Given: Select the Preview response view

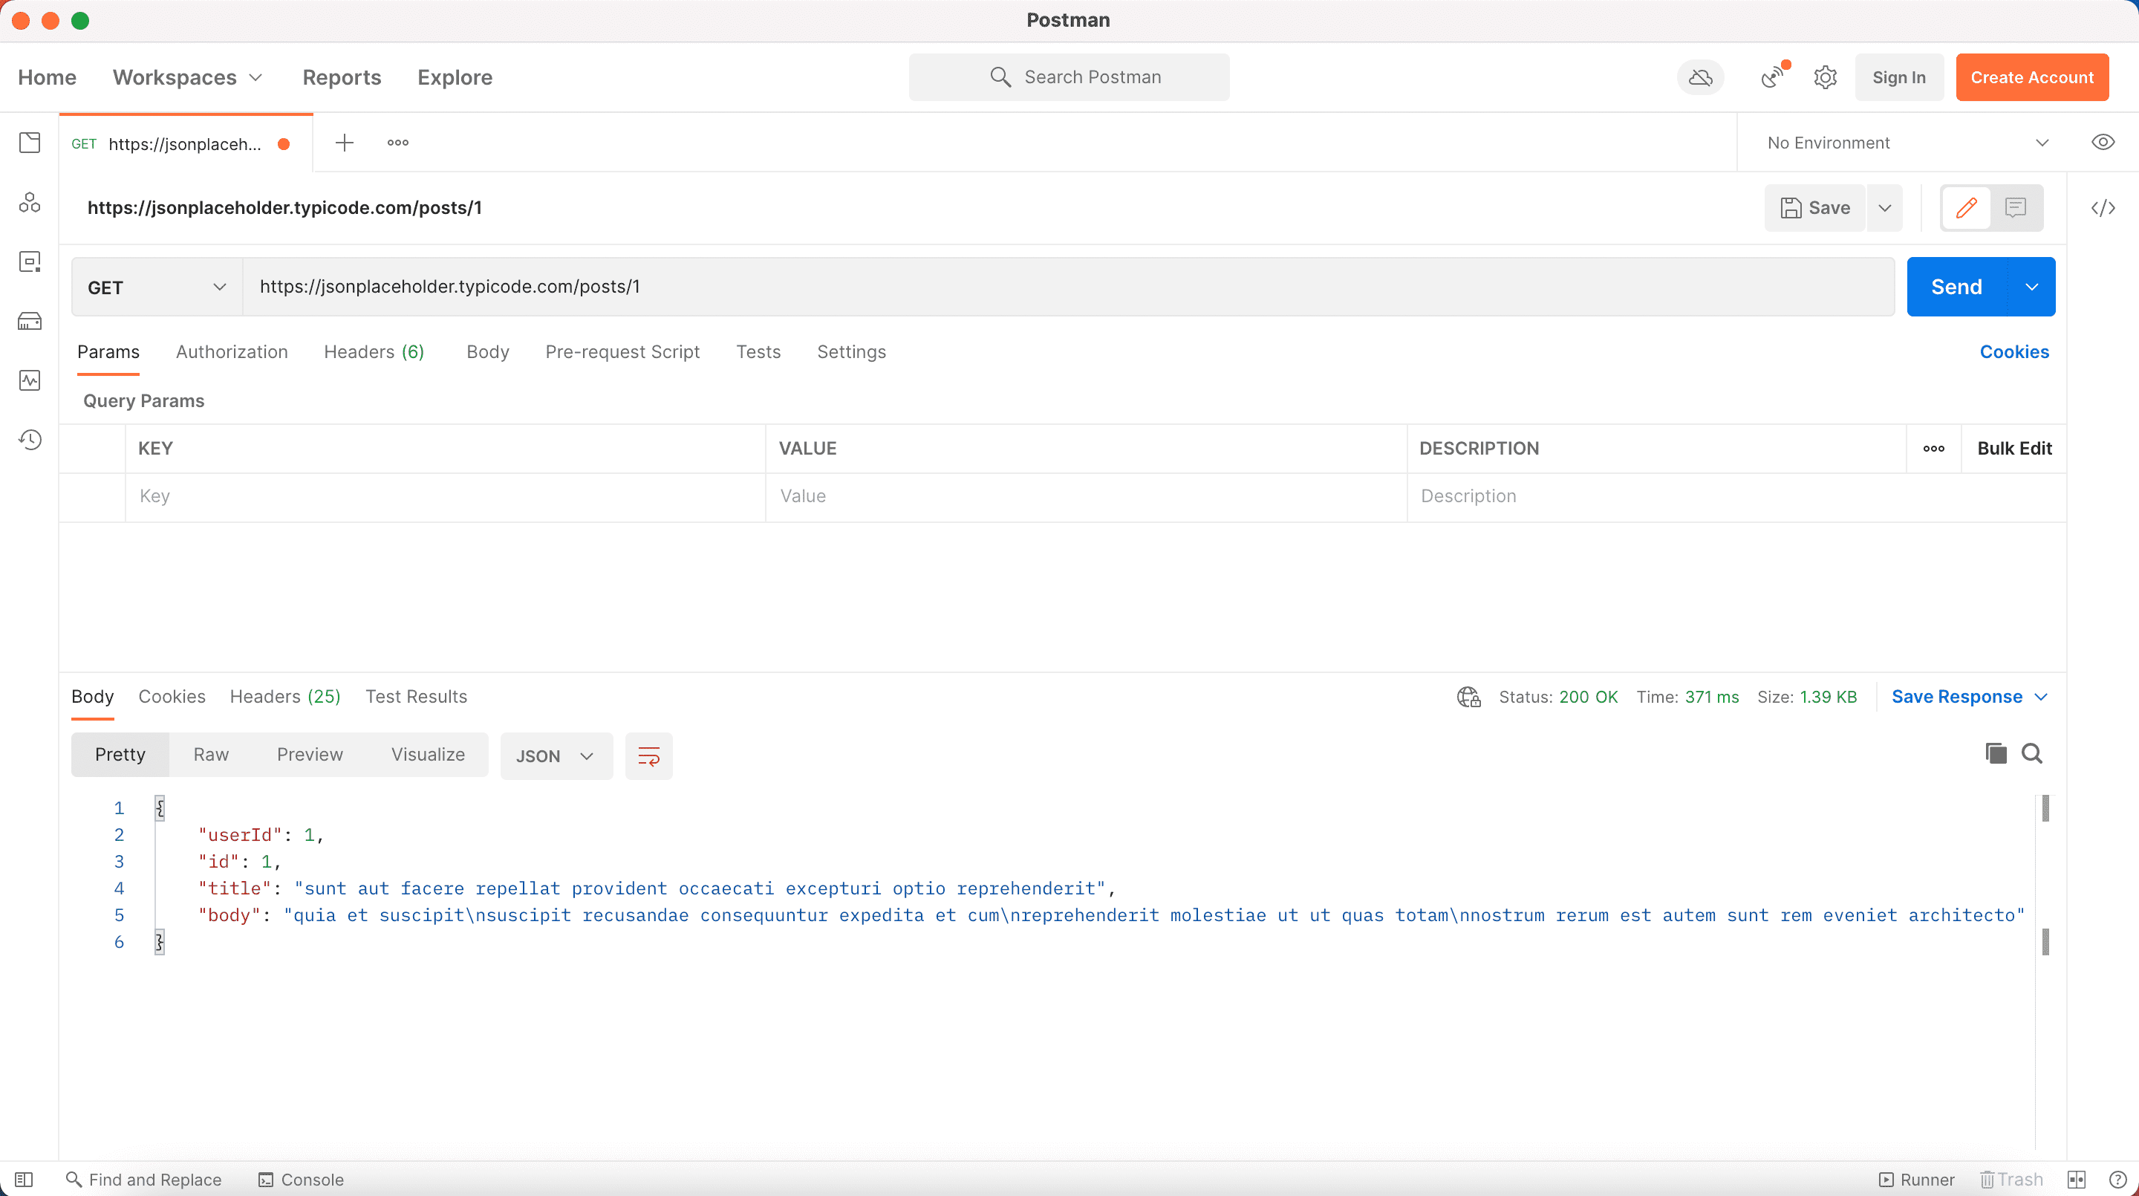Looking at the screenshot, I should [x=310, y=754].
